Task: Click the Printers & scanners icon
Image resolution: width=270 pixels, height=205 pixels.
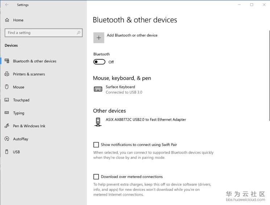Action: click(x=7, y=74)
